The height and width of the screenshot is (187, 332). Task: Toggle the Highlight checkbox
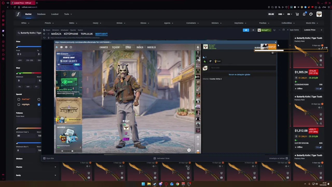19,104
